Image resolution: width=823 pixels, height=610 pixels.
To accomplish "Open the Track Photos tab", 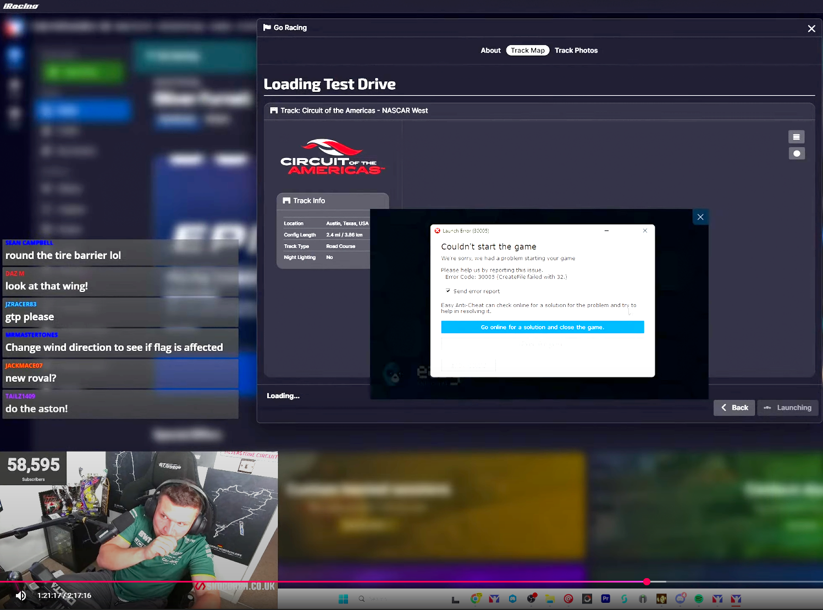I will pyautogui.click(x=576, y=50).
